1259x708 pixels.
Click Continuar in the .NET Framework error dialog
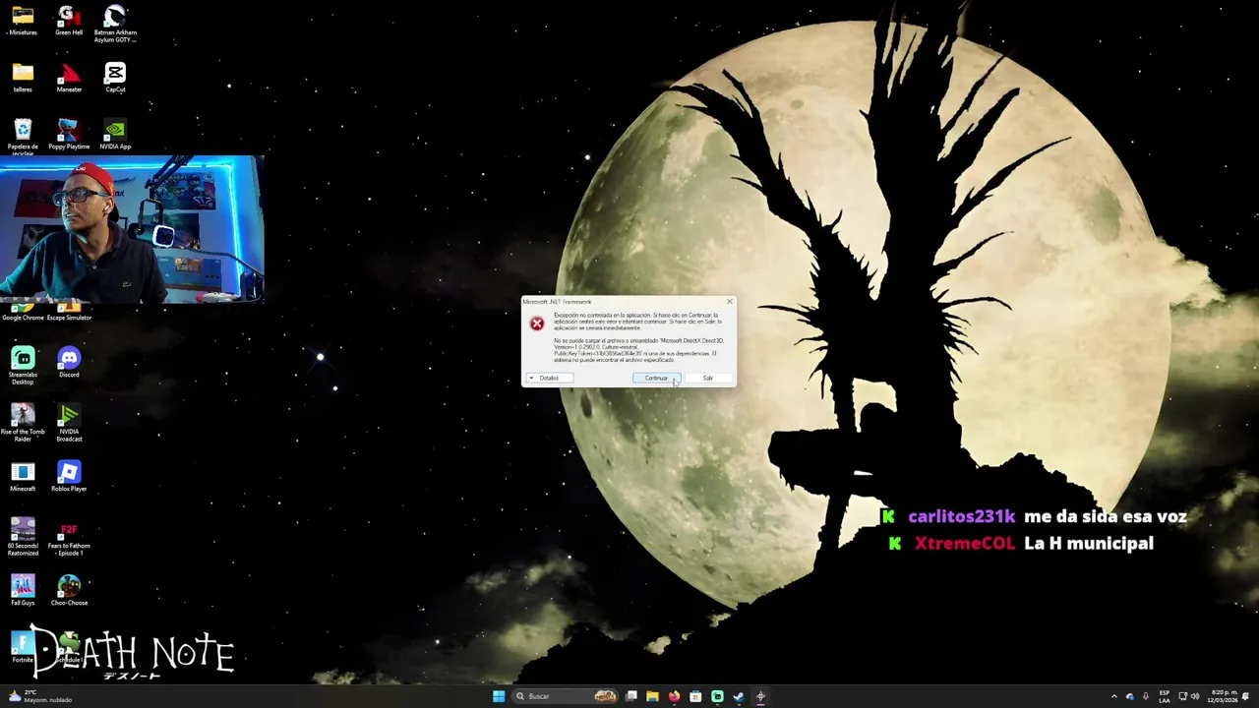tap(656, 379)
